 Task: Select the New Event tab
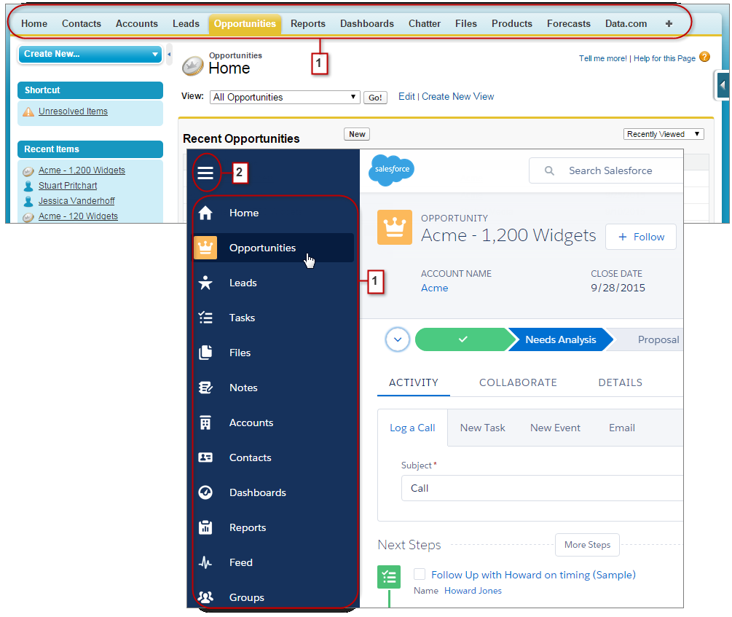tap(555, 428)
